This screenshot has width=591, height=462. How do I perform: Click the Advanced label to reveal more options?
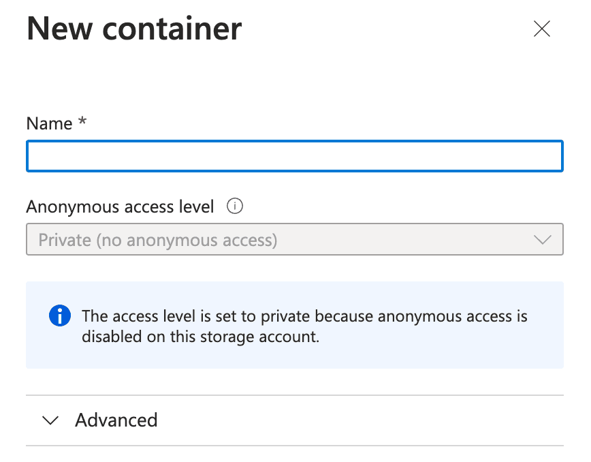point(116,420)
